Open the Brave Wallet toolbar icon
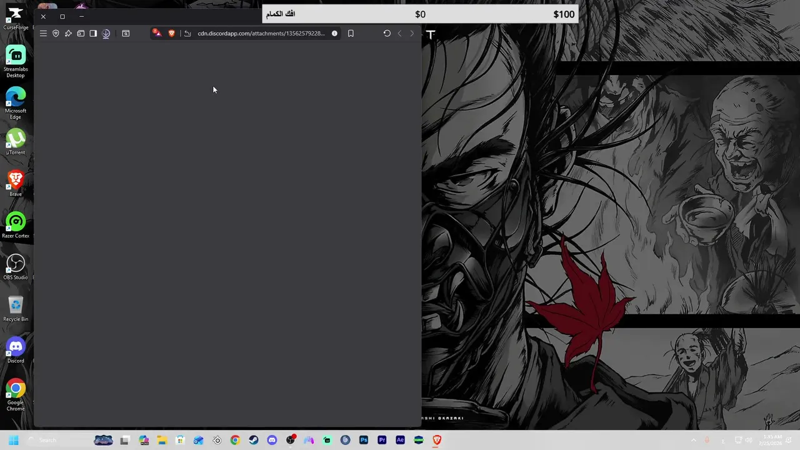This screenshot has height=450, width=800. pos(81,33)
